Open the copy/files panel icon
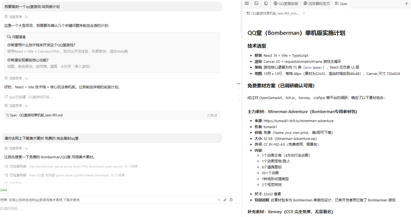This screenshot has height=217, width=411. click(x=266, y=3)
